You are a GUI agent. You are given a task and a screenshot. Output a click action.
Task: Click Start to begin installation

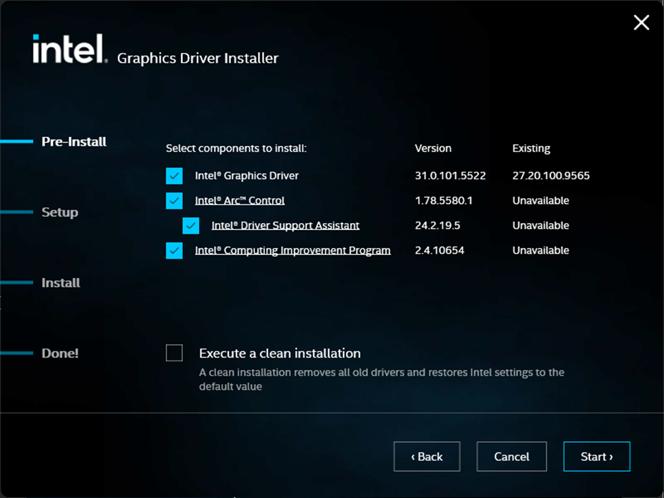click(597, 457)
